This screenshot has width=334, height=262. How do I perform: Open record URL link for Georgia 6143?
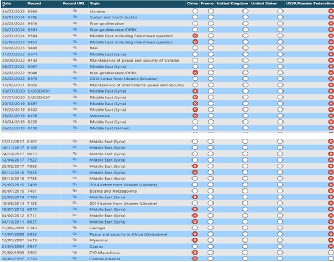(74, 228)
